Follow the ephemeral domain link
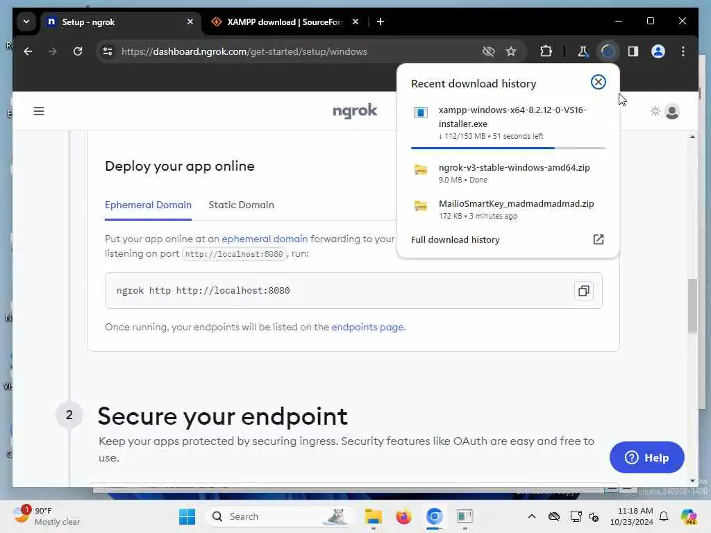The image size is (711, 533). point(265,239)
